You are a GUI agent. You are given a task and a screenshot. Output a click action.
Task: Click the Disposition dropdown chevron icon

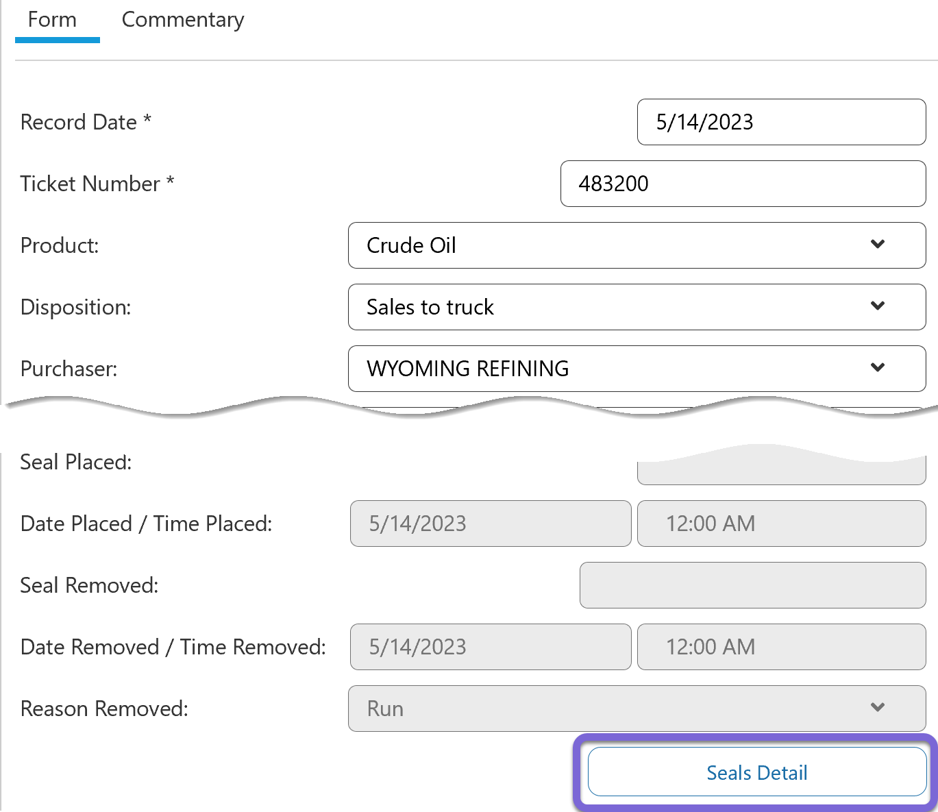[x=877, y=306]
